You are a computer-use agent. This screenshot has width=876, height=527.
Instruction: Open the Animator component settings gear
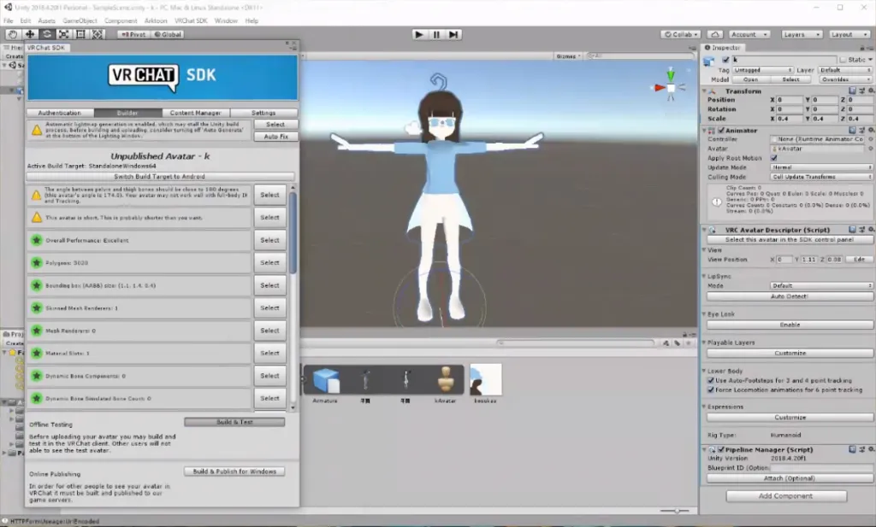[871, 131]
